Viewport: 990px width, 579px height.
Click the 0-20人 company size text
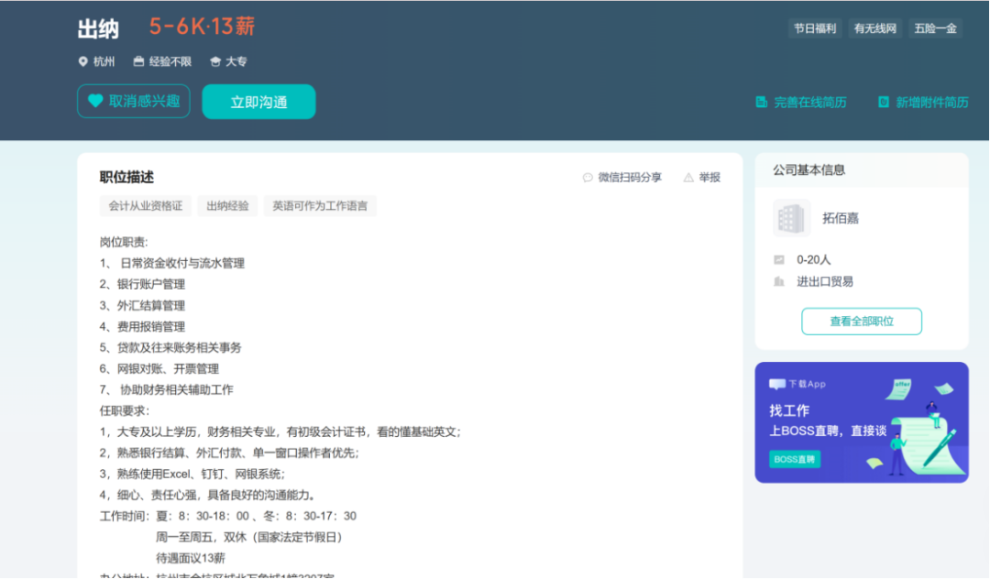coord(814,260)
